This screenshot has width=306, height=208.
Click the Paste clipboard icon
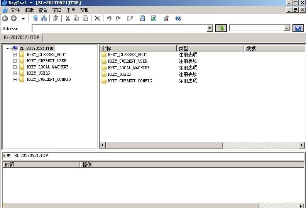tap(85, 18)
